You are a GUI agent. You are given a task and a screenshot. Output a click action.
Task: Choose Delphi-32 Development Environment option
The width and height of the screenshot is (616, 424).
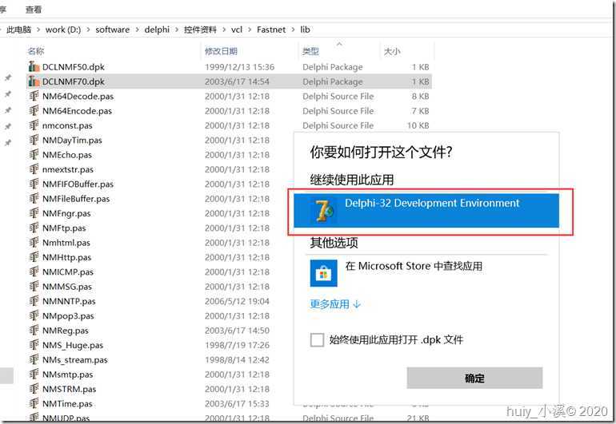426,210
